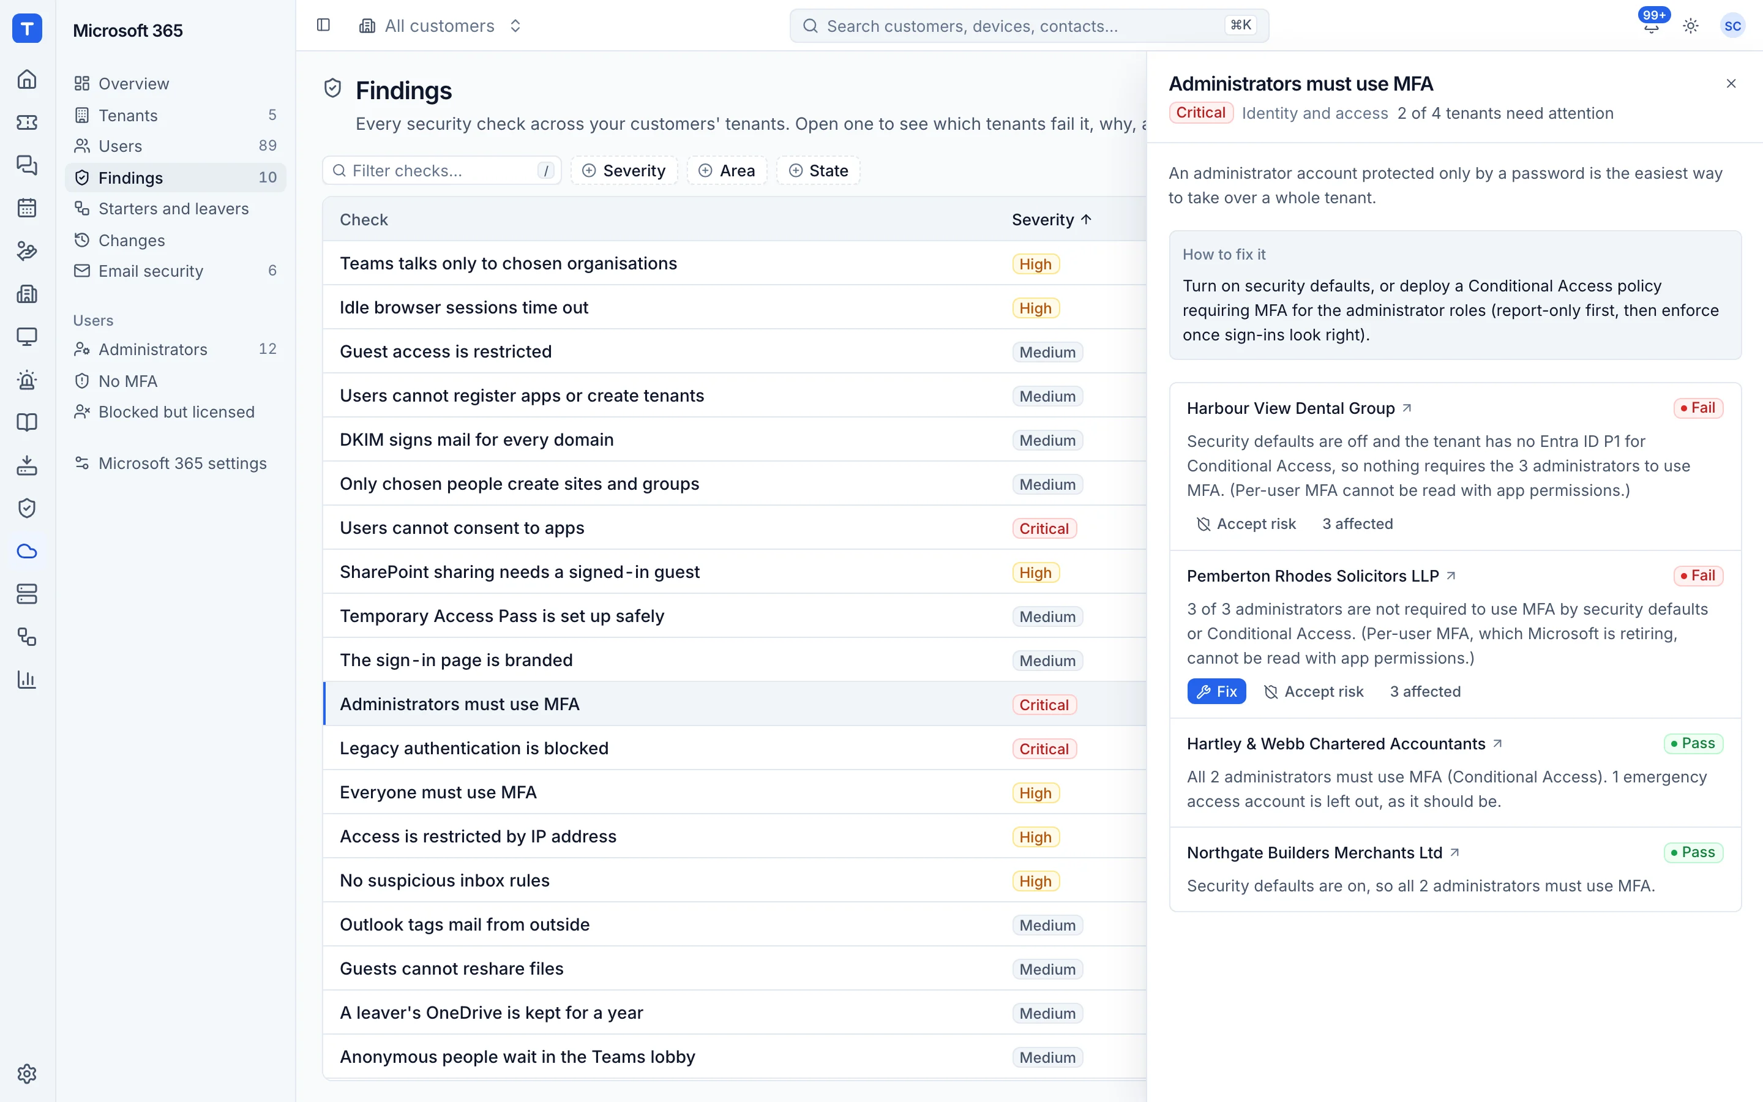Open 'Anonymous people wait in the Teams lobby'
1763x1102 pixels.
(735, 1057)
